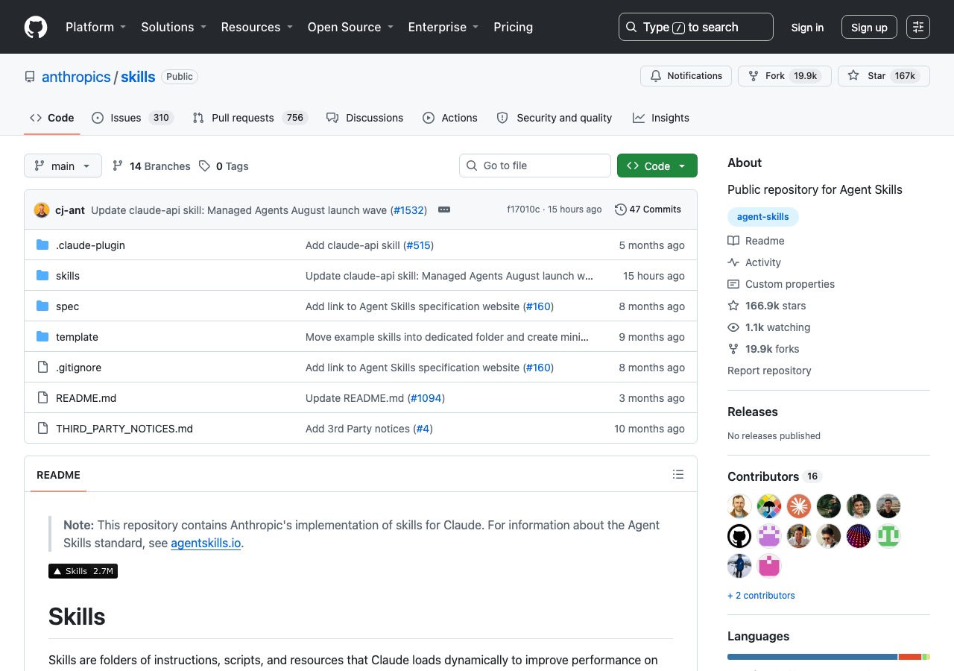954x671 pixels.
Task: Open the green Code dropdown button
Action: 657,166
